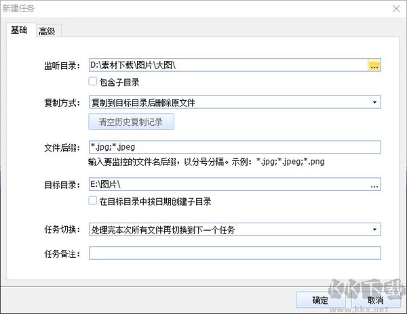Click inside the 文件后缀 input field

235,147
